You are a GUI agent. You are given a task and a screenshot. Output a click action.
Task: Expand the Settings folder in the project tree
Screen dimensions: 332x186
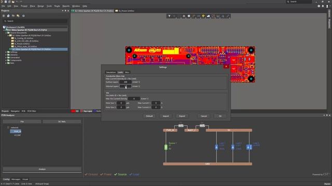click(x=6, y=52)
